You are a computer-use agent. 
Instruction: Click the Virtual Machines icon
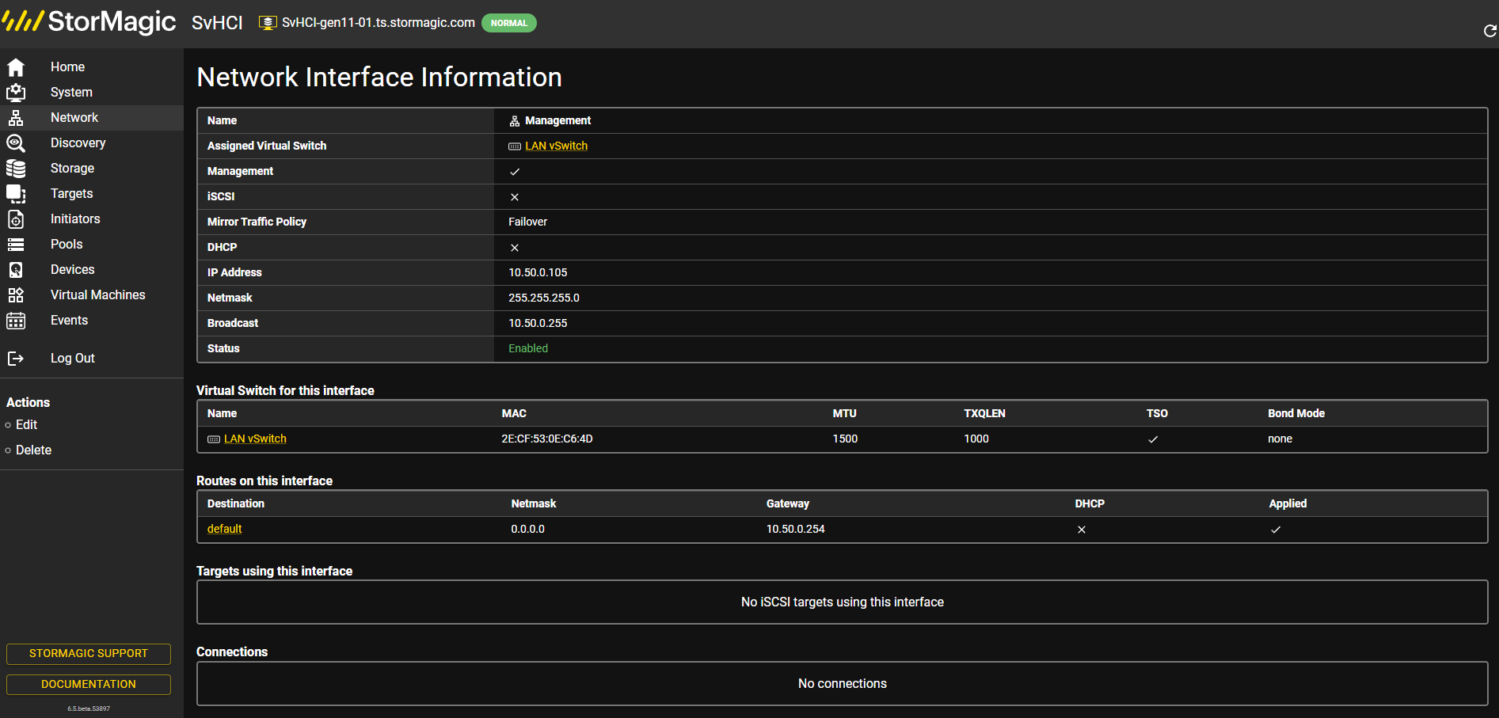pyautogui.click(x=16, y=295)
